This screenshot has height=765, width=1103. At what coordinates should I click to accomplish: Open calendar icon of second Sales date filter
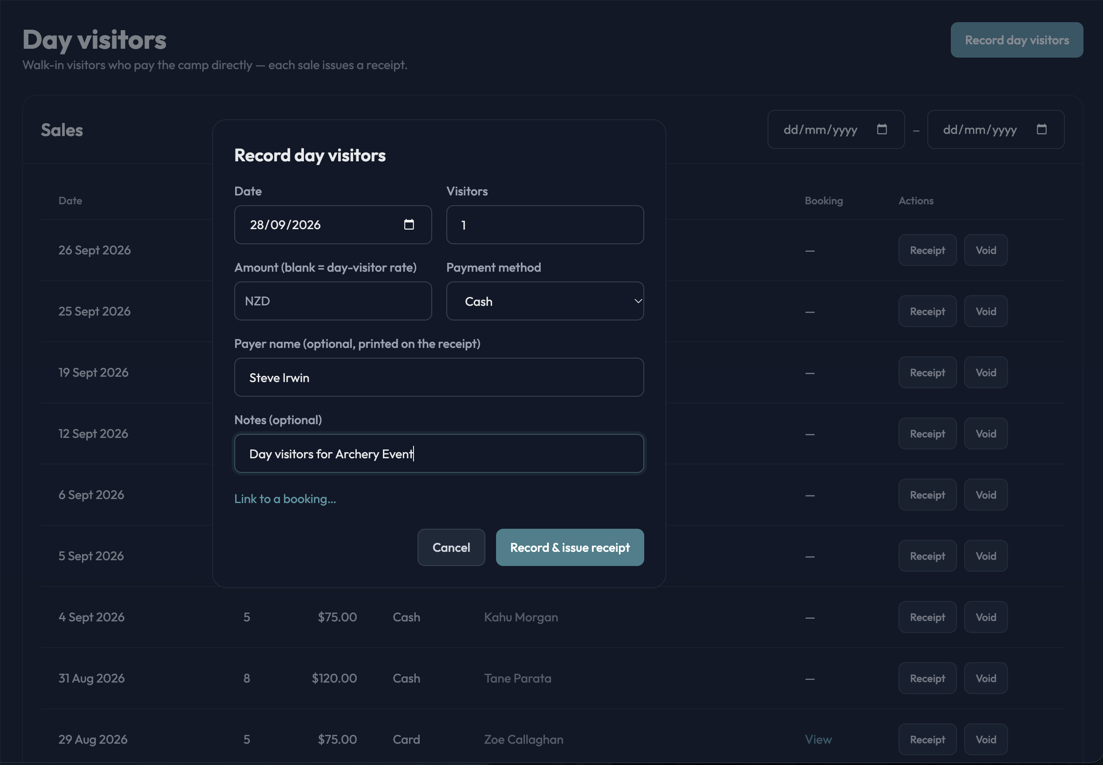[1042, 129]
